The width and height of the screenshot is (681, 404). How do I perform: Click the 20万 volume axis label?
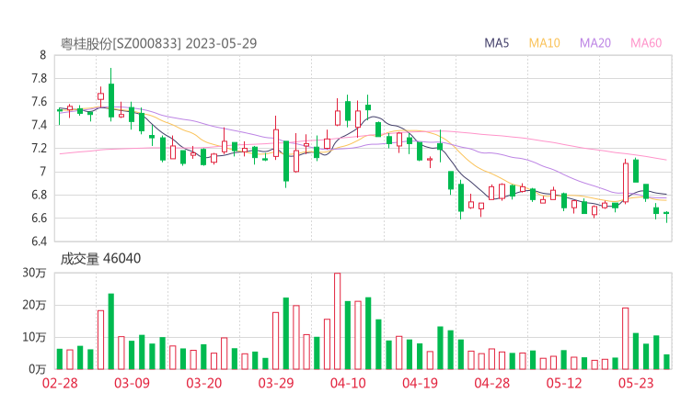click(34, 305)
